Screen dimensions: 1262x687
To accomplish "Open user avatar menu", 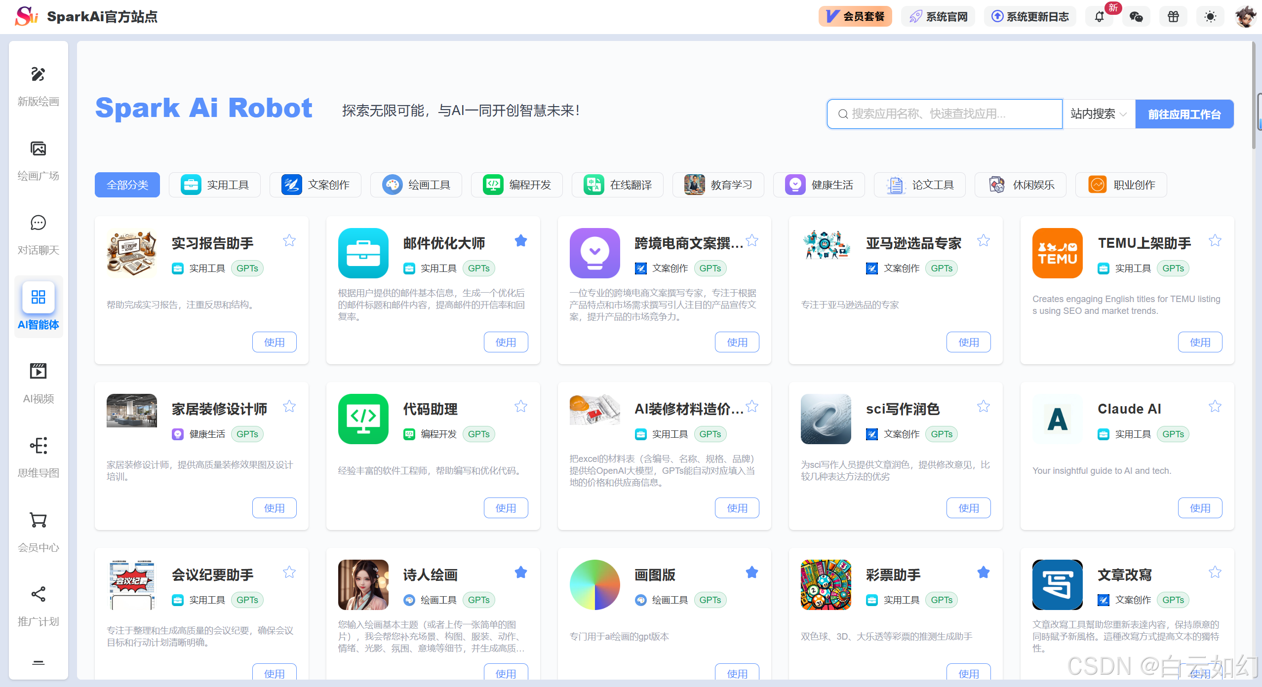I will coord(1245,17).
